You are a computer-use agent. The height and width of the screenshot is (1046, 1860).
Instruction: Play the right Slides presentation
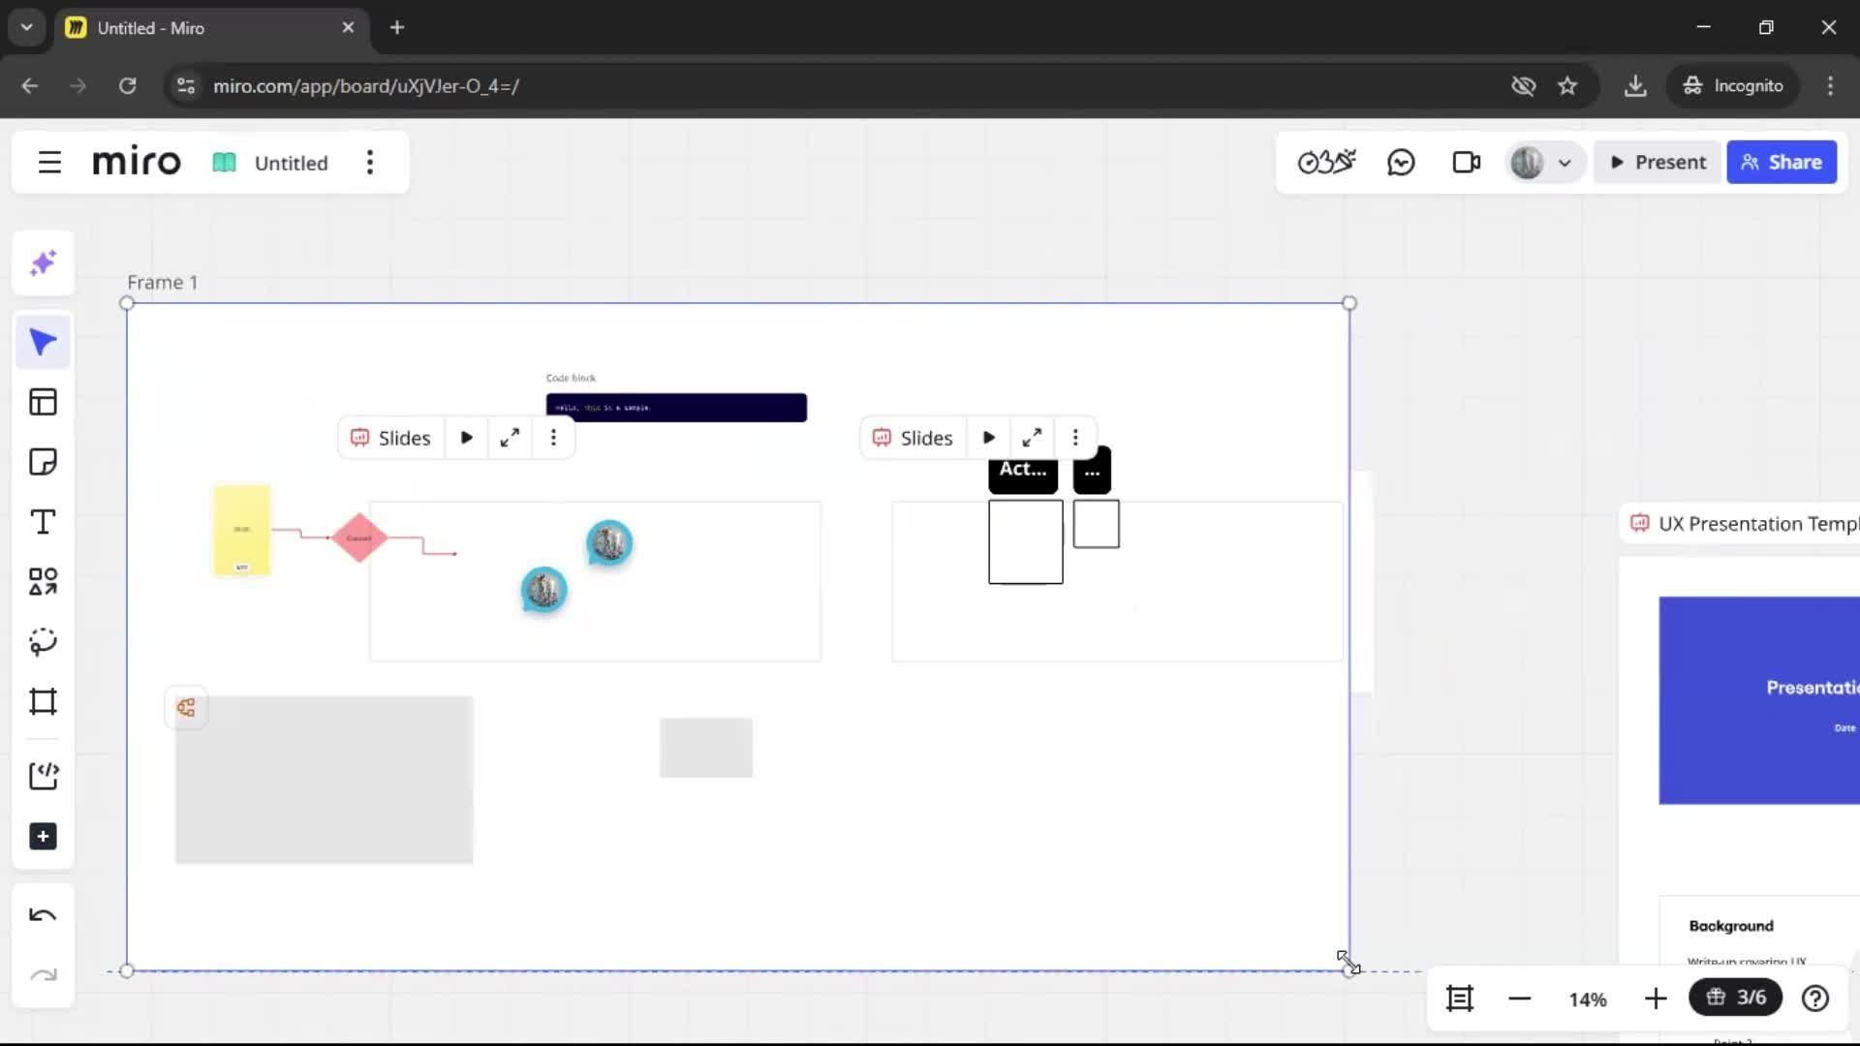[989, 438]
